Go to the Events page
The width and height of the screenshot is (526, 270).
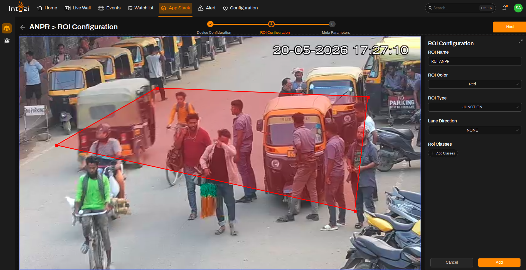109,8
